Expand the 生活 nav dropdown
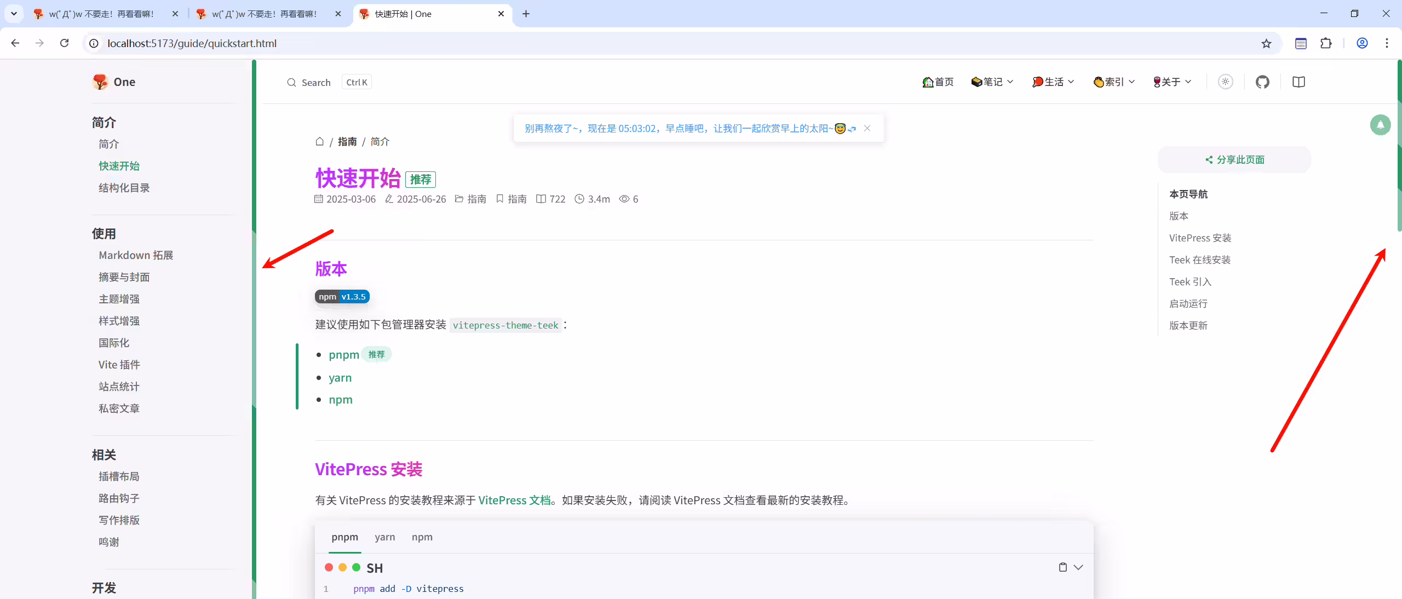The image size is (1402, 599). click(1053, 82)
